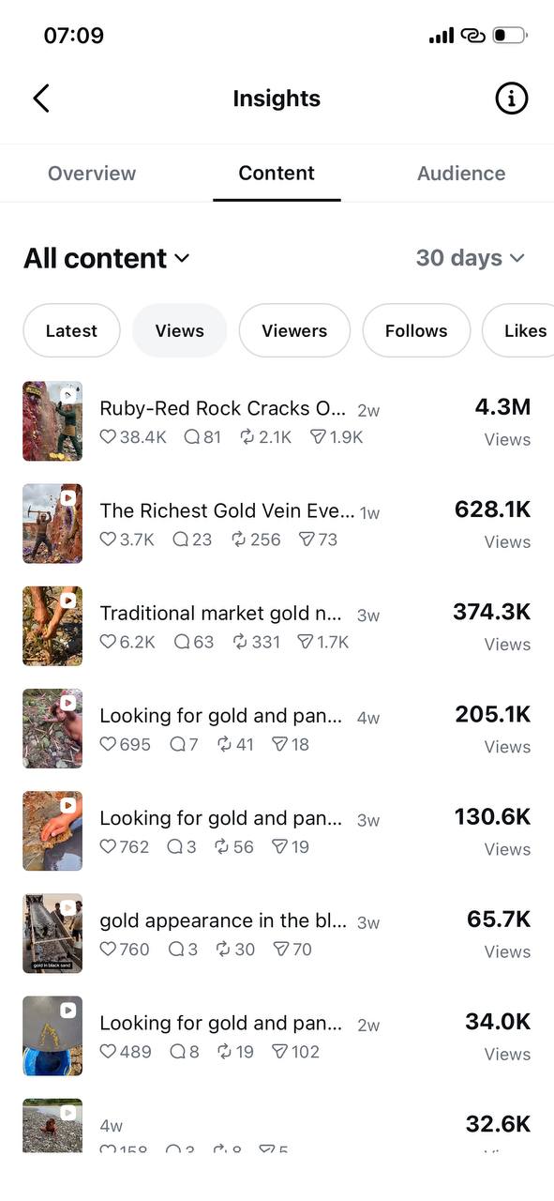Tap heart icon showing 695 likes
The image size is (554, 1201).
[108, 744]
